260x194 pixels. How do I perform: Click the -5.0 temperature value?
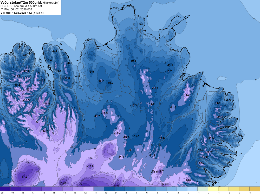[49, 67]
